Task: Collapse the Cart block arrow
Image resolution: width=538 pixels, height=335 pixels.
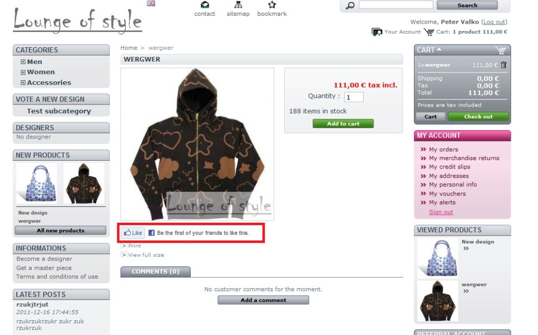Action: (x=439, y=50)
